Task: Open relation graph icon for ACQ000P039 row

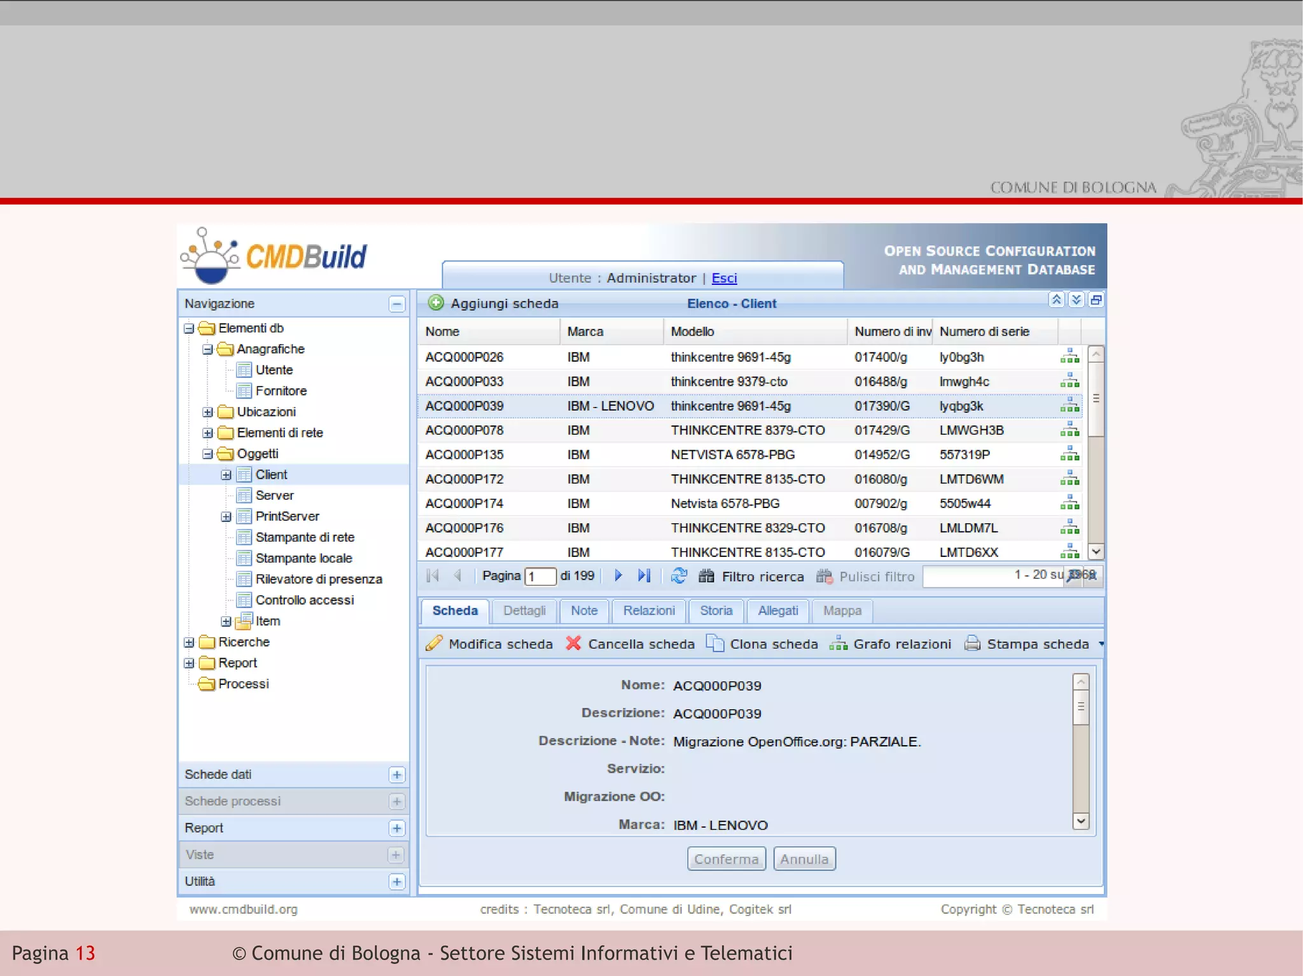Action: [x=1070, y=406]
